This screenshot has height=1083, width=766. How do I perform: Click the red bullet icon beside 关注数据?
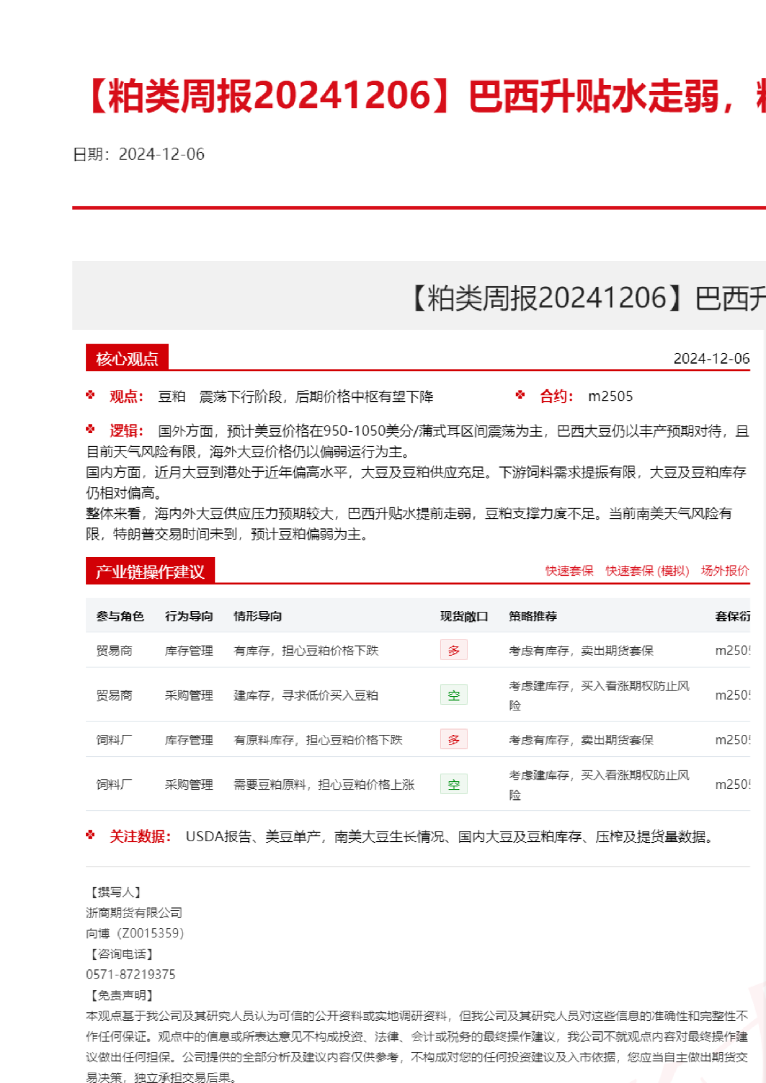90,835
